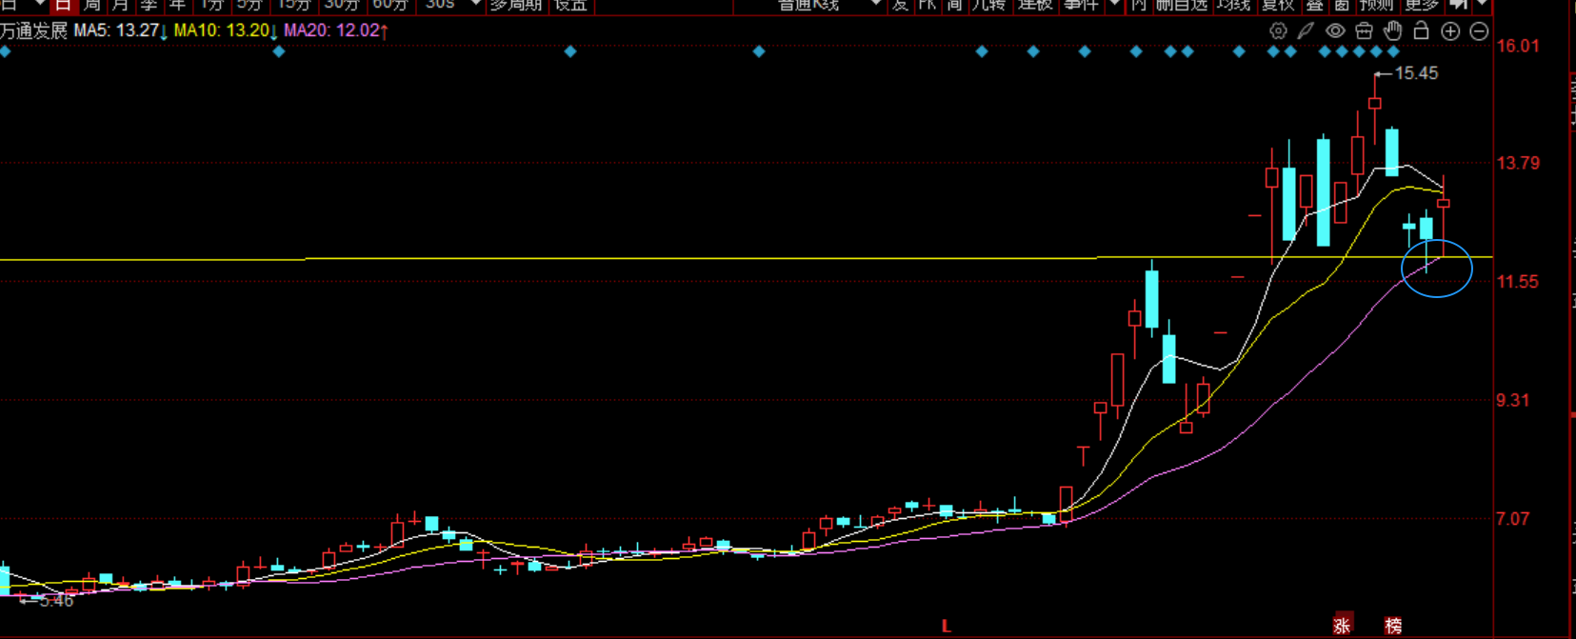Image resolution: width=1576 pixels, height=639 pixels.
Task: Click the 九转 indicator button
Action: coord(988,5)
